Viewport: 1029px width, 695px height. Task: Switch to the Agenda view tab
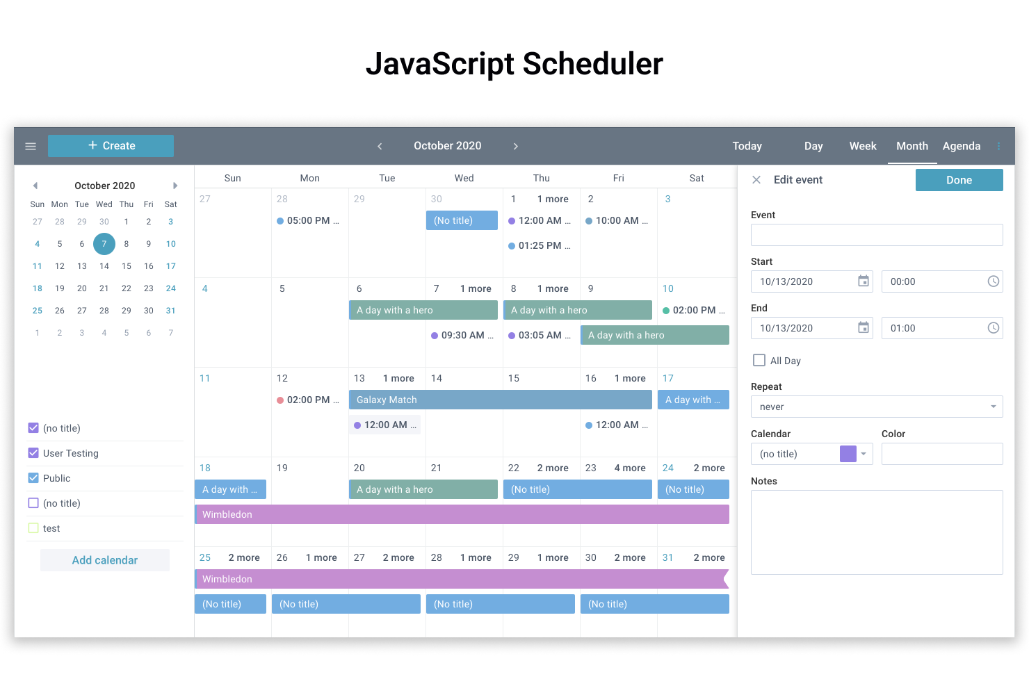click(961, 146)
